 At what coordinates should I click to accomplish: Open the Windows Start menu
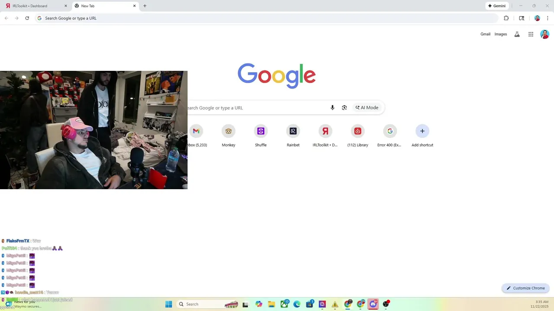[168, 304]
